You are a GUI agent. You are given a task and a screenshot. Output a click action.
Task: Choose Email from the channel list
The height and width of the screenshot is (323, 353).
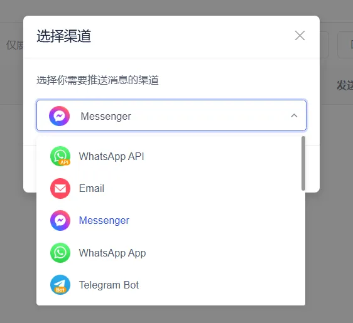pos(92,188)
